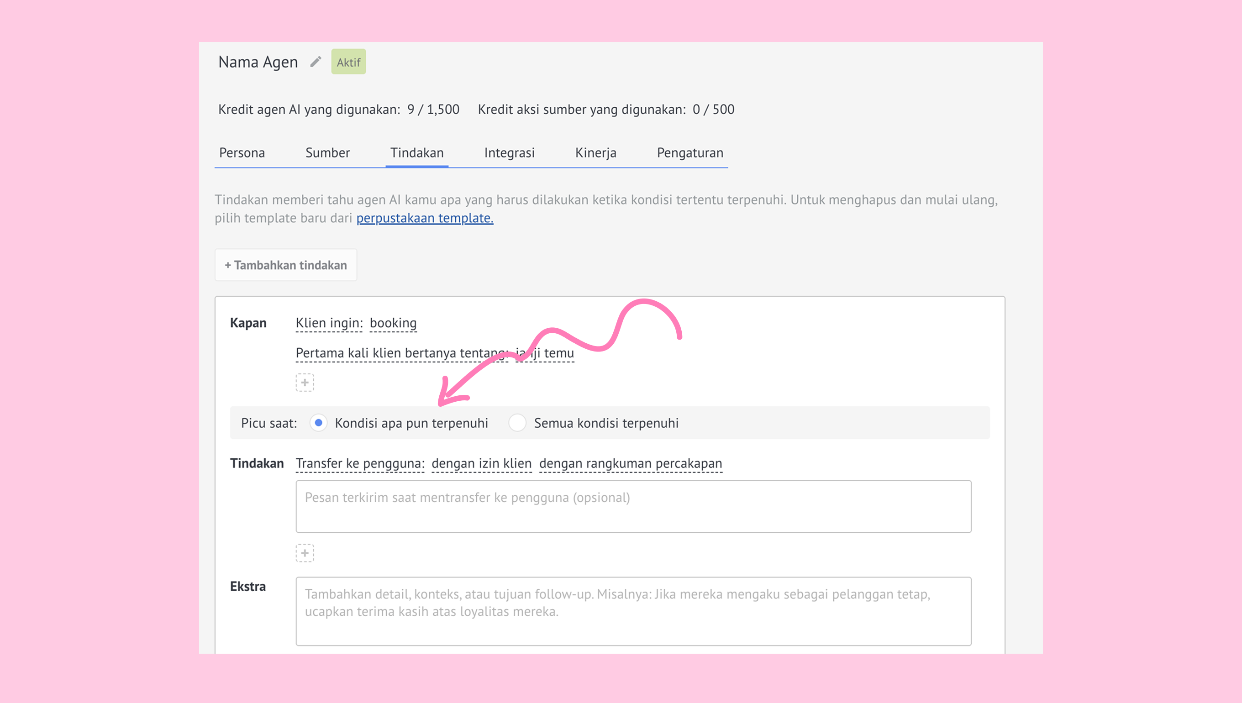Open 'Transfer ke pengguna:' action dropdown
This screenshot has height=703, width=1242.
360,463
